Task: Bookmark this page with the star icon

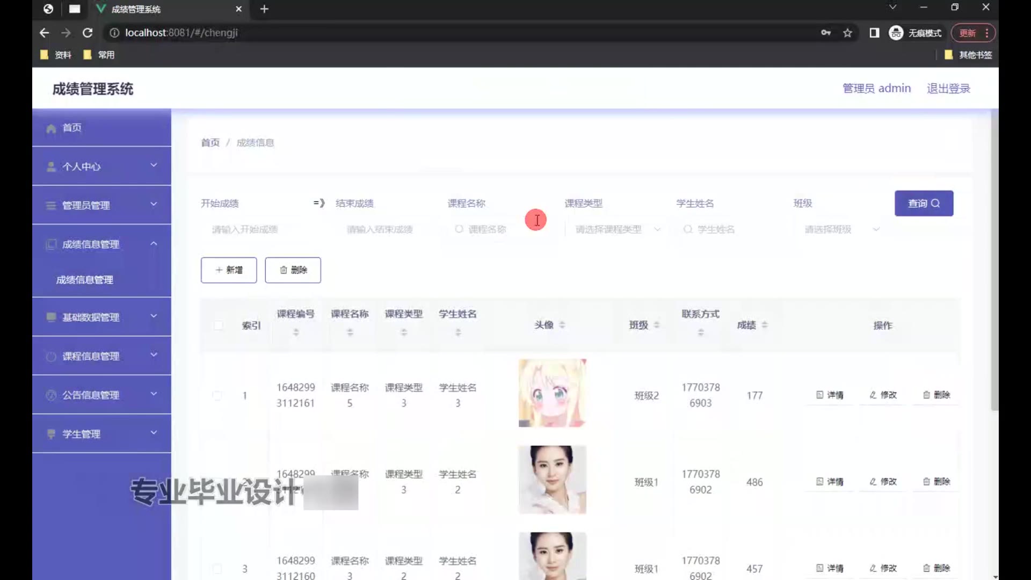Action: tap(847, 33)
